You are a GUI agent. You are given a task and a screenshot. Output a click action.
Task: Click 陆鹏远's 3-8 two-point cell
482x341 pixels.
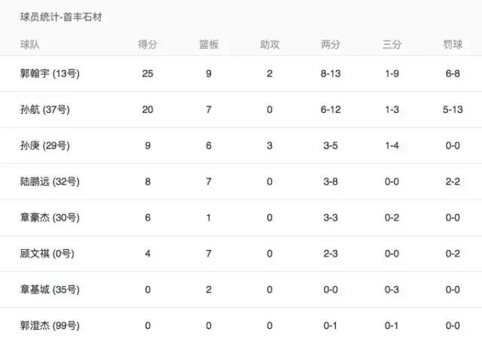pyautogui.click(x=331, y=181)
